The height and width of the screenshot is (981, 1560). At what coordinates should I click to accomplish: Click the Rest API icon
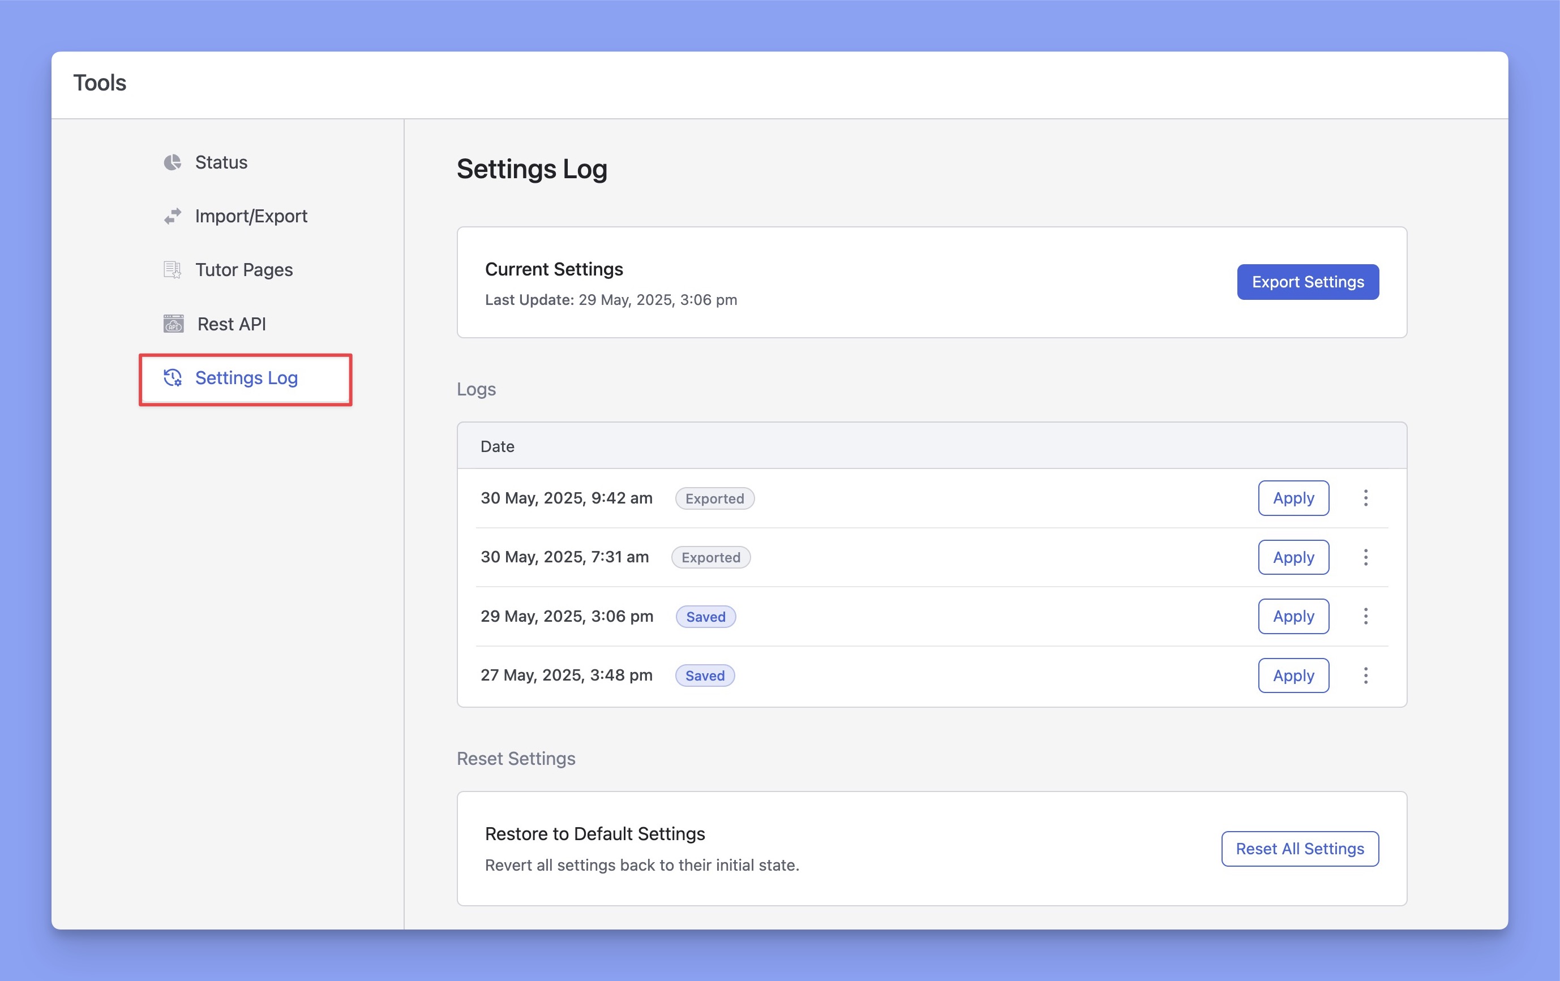click(173, 324)
